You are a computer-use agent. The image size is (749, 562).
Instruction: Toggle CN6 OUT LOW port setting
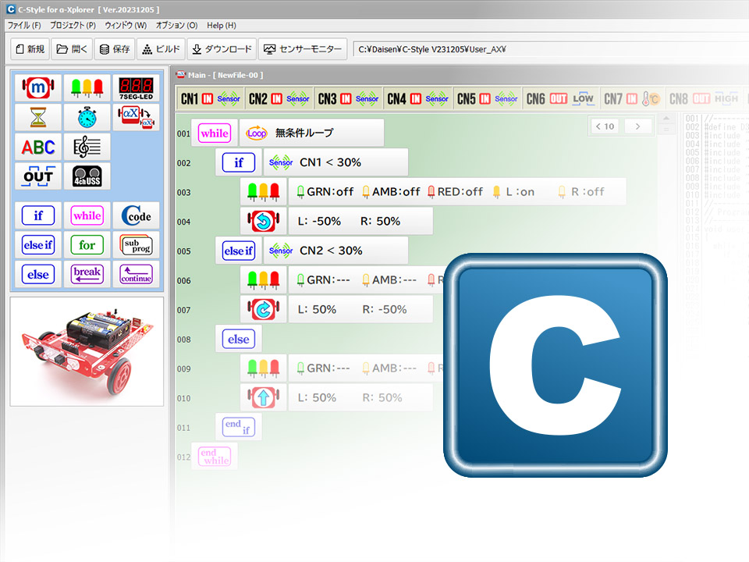[559, 99]
